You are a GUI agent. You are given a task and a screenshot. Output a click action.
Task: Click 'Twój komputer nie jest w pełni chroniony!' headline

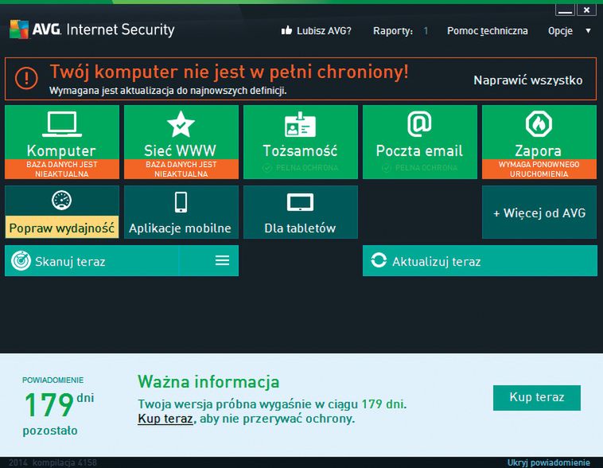tap(229, 72)
